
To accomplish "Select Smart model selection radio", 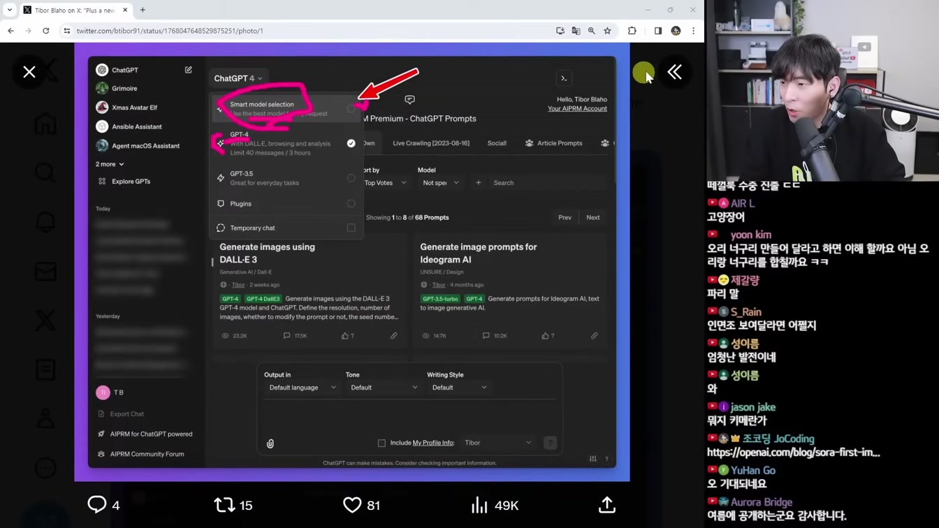I will tap(351, 108).
